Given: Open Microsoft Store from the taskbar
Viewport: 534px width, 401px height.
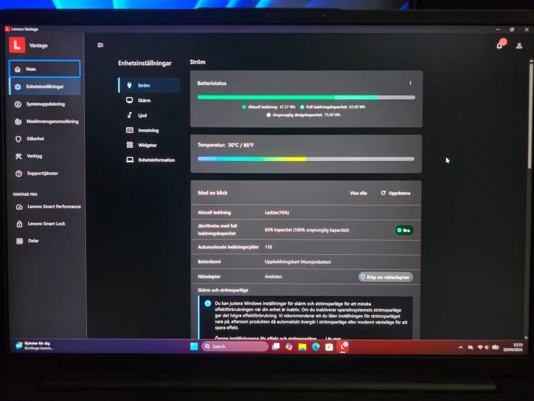Looking at the screenshot, I should click(x=329, y=347).
